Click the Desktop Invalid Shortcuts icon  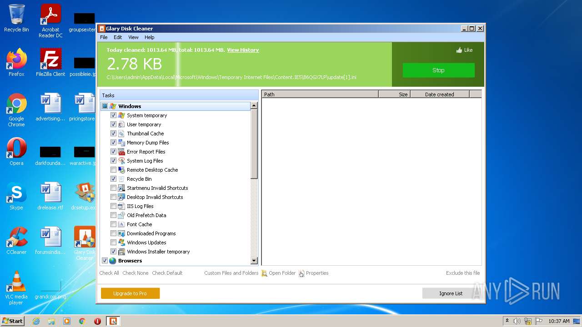121,197
